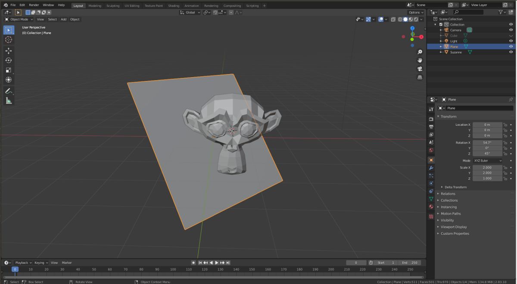Activate the Transform tool
This screenshot has width=517, height=284.
pos(9,80)
